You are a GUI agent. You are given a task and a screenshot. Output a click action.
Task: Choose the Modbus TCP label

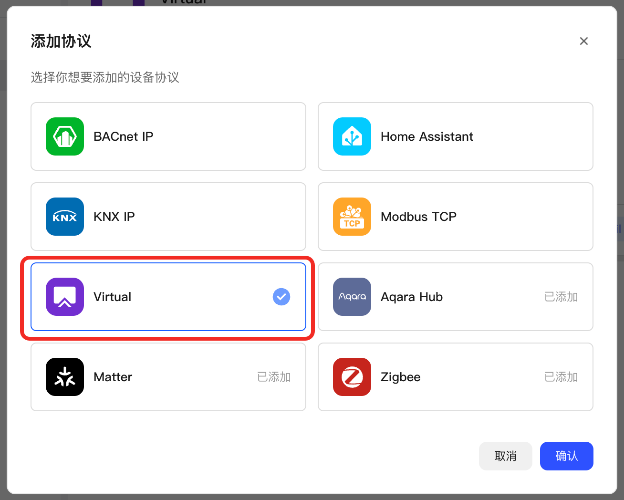[x=418, y=217]
